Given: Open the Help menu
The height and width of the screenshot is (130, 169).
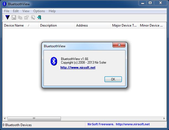Looking at the screenshot, I should (52, 11).
